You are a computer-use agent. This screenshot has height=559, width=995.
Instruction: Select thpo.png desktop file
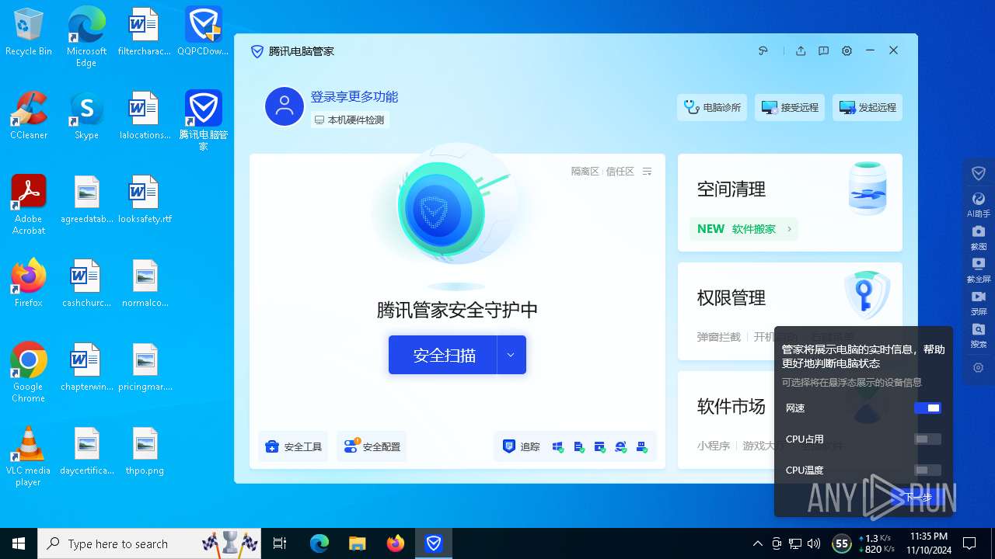pos(145,451)
